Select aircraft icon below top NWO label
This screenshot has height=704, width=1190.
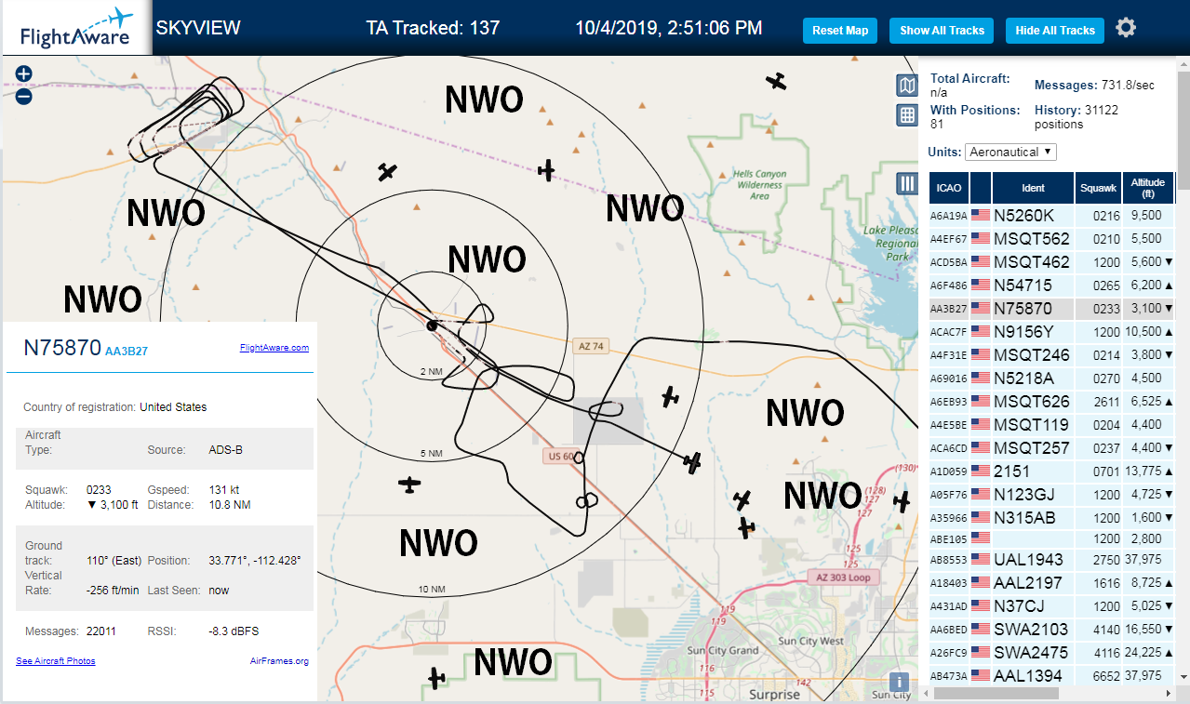point(547,170)
